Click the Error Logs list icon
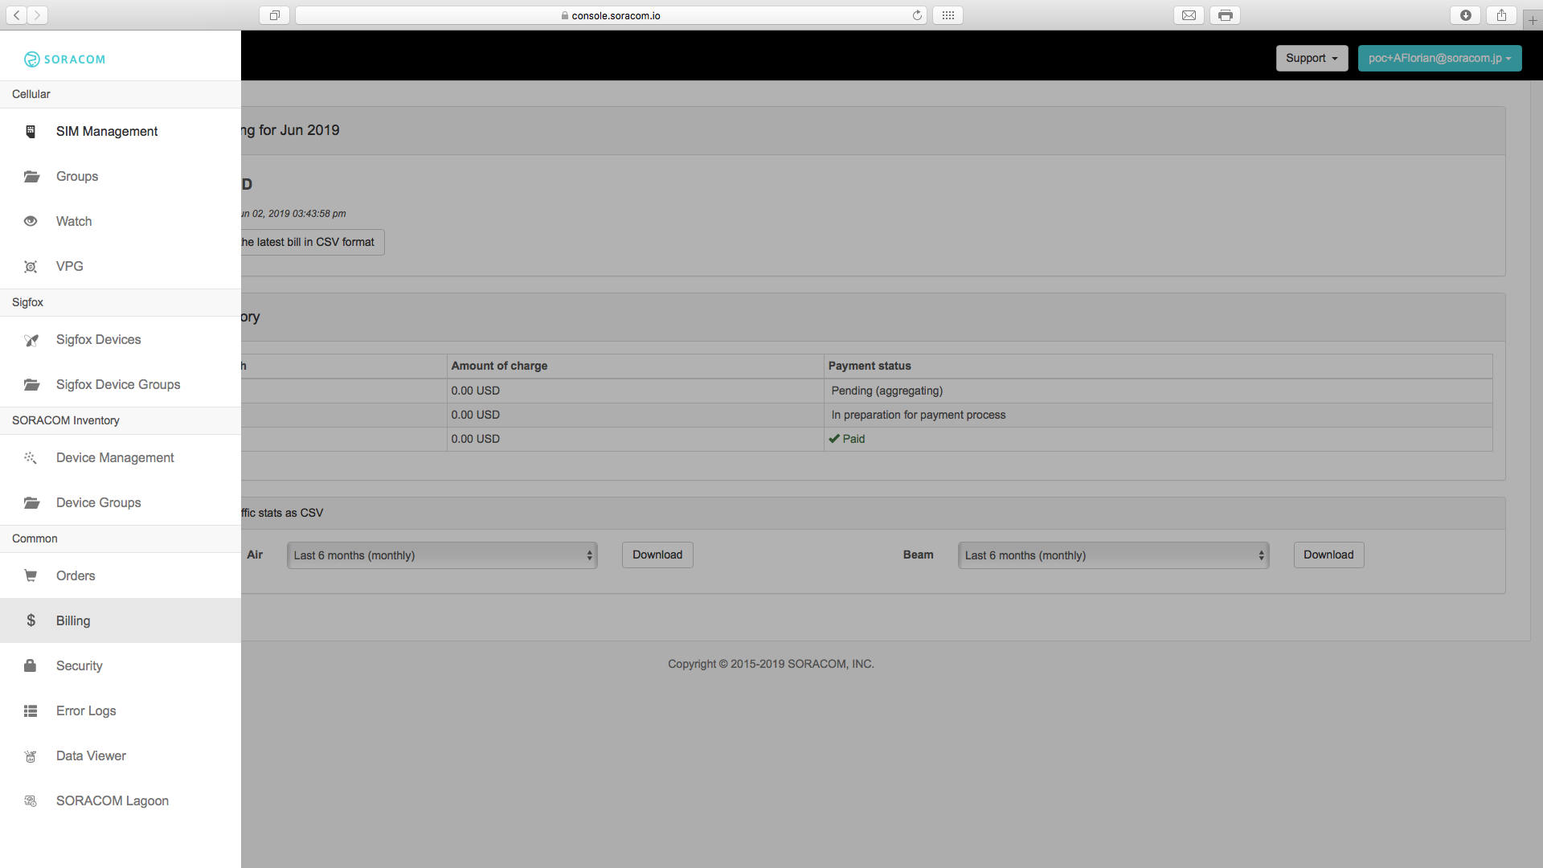Screen dimensions: 1543x868 pyautogui.click(x=31, y=710)
